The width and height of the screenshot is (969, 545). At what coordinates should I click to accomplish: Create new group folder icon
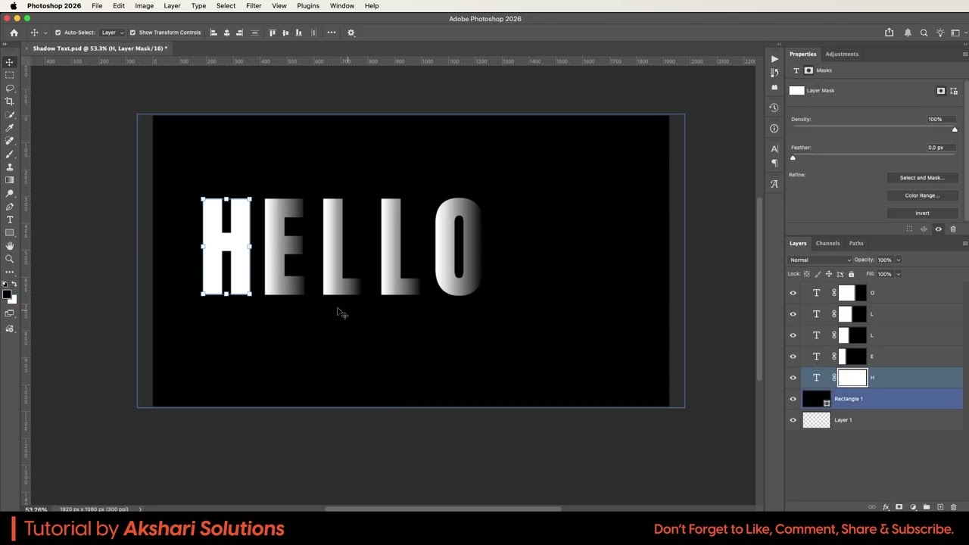927,507
